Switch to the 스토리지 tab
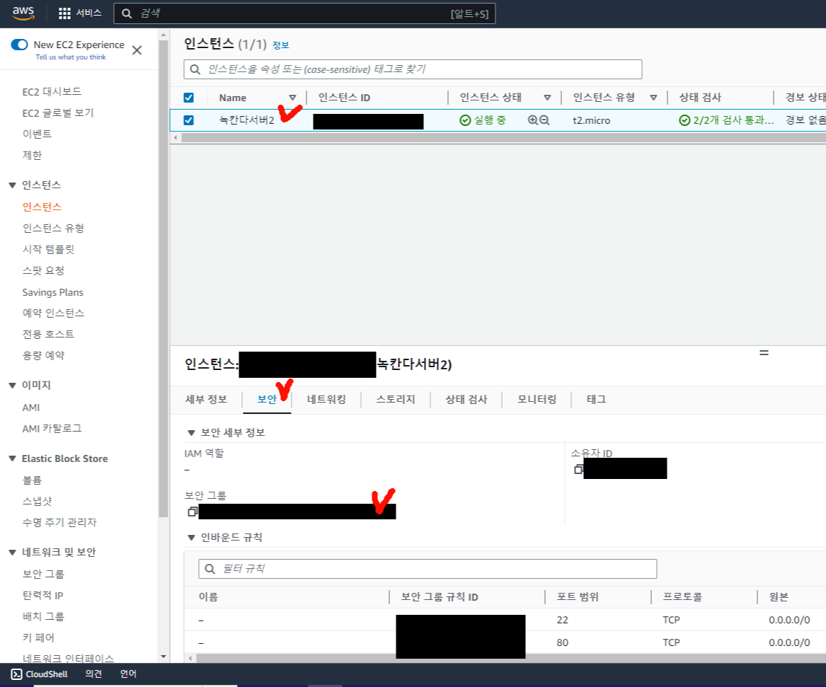This screenshot has width=826, height=687. (396, 400)
